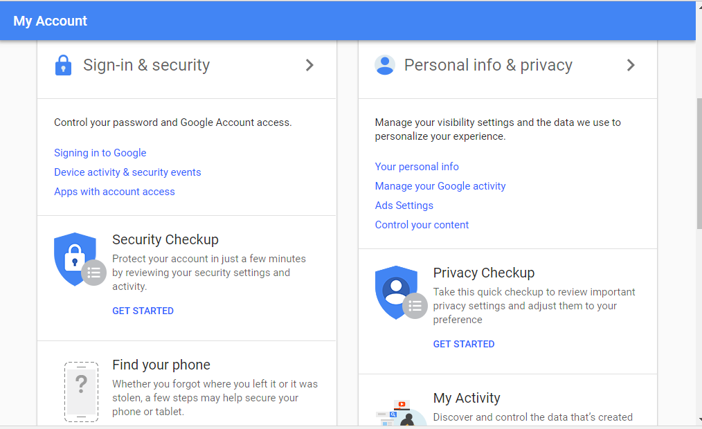The width and height of the screenshot is (702, 429).
Task: Click the My Activity illustration icon
Action: [x=401, y=413]
